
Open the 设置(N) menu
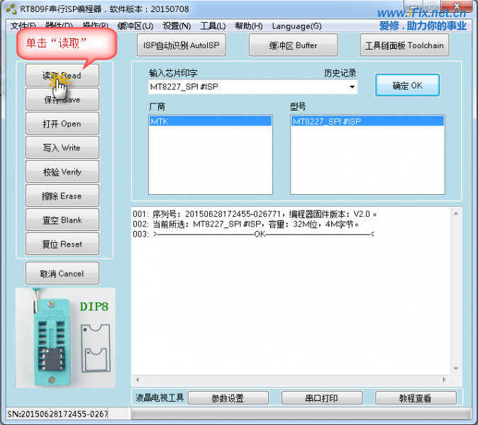click(x=177, y=26)
